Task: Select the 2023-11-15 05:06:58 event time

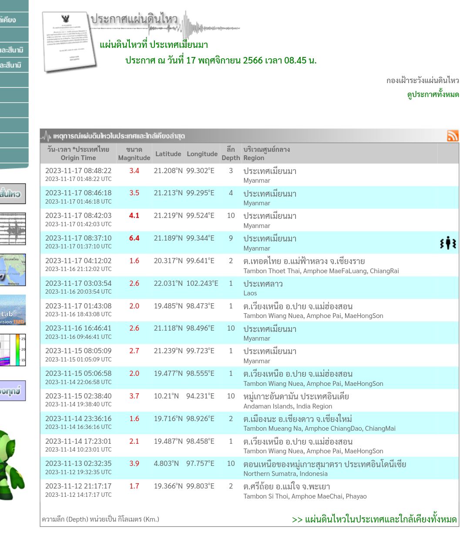Action: click(78, 373)
